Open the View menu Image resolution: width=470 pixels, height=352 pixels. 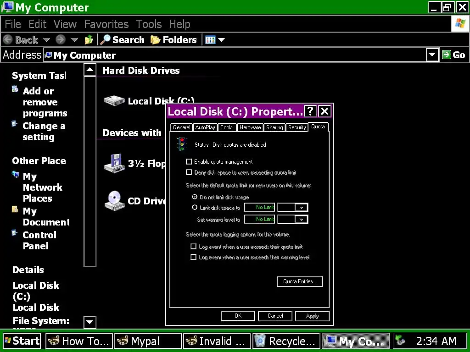pos(65,24)
